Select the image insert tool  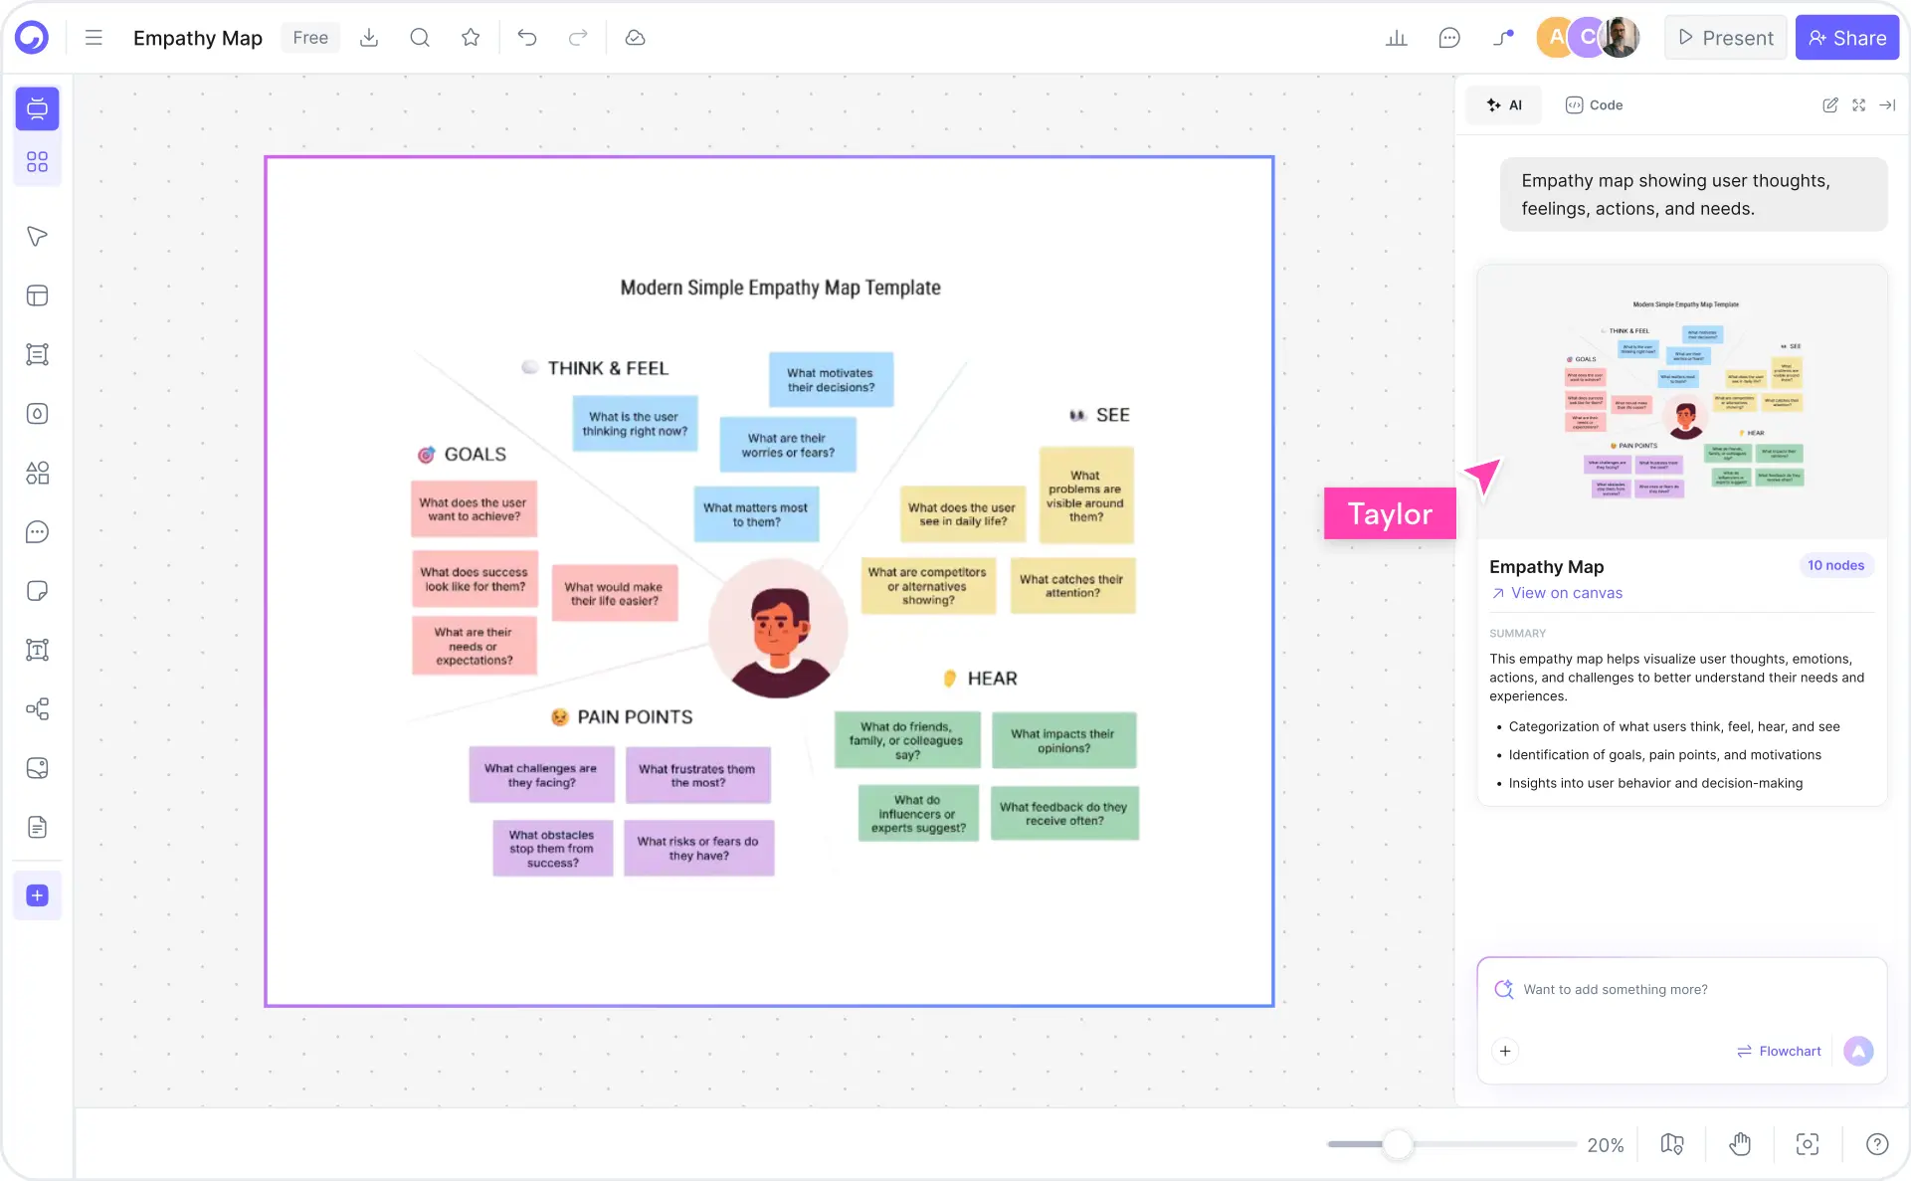[37, 767]
